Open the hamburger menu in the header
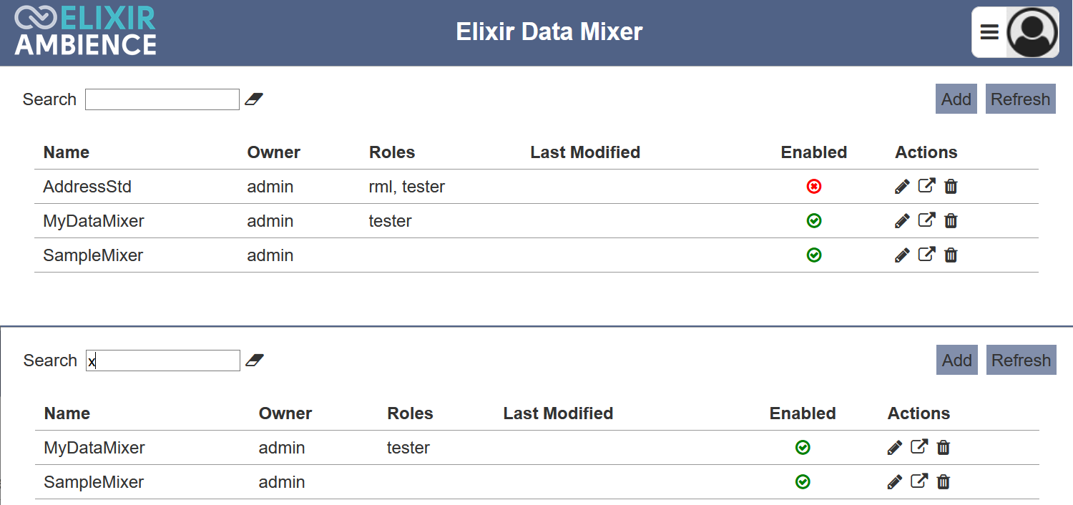Image resolution: width=1073 pixels, height=505 pixels. [x=989, y=32]
